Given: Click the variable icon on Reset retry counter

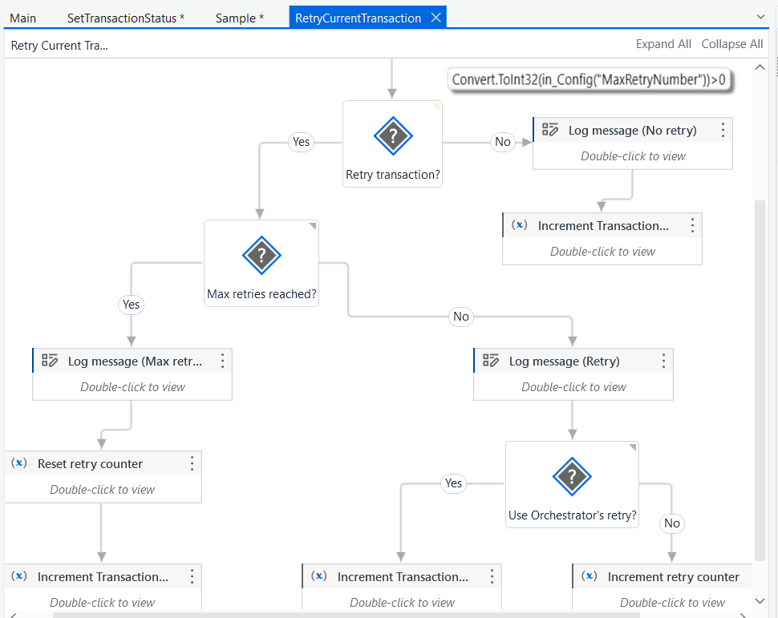Looking at the screenshot, I should 18,463.
